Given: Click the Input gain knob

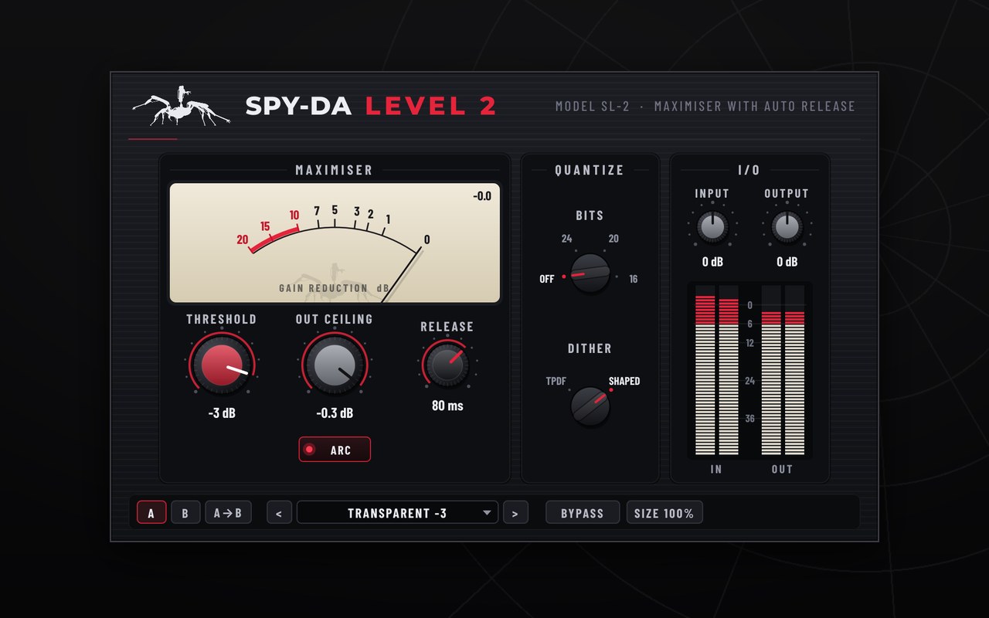Looking at the screenshot, I should point(712,226).
